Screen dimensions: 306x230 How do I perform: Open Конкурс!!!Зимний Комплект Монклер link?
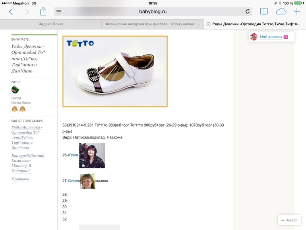tap(28, 163)
